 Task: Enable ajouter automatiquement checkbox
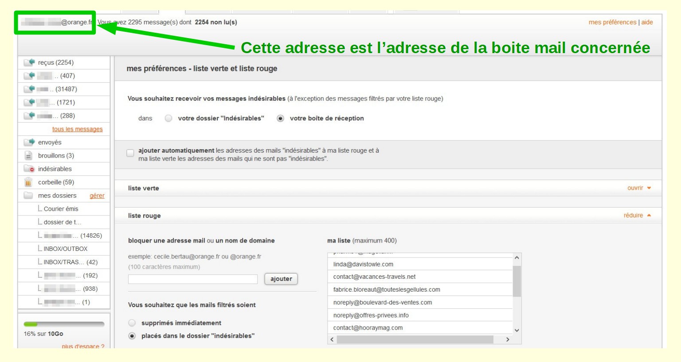point(130,153)
